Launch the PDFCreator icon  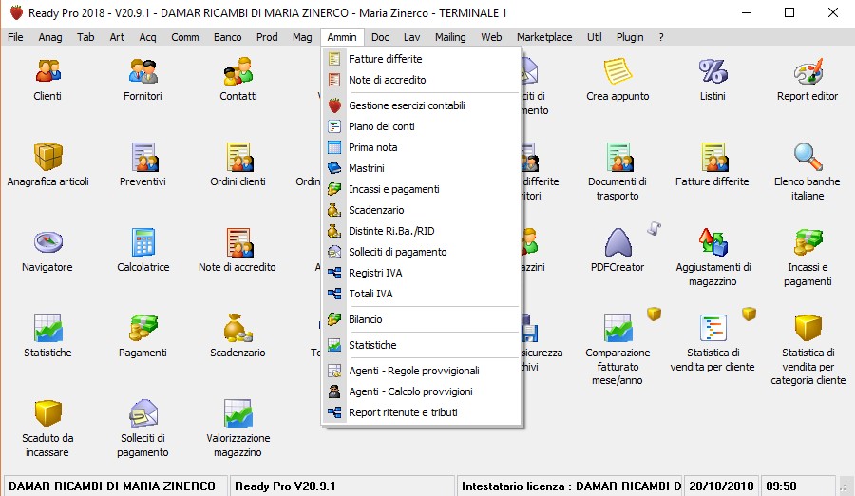(x=617, y=242)
